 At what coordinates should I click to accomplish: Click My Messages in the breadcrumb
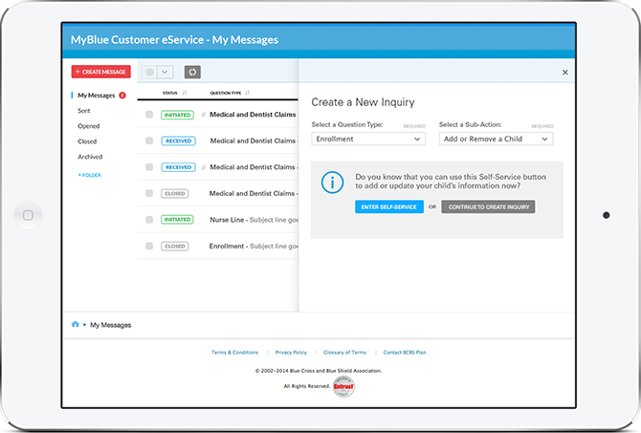point(110,325)
